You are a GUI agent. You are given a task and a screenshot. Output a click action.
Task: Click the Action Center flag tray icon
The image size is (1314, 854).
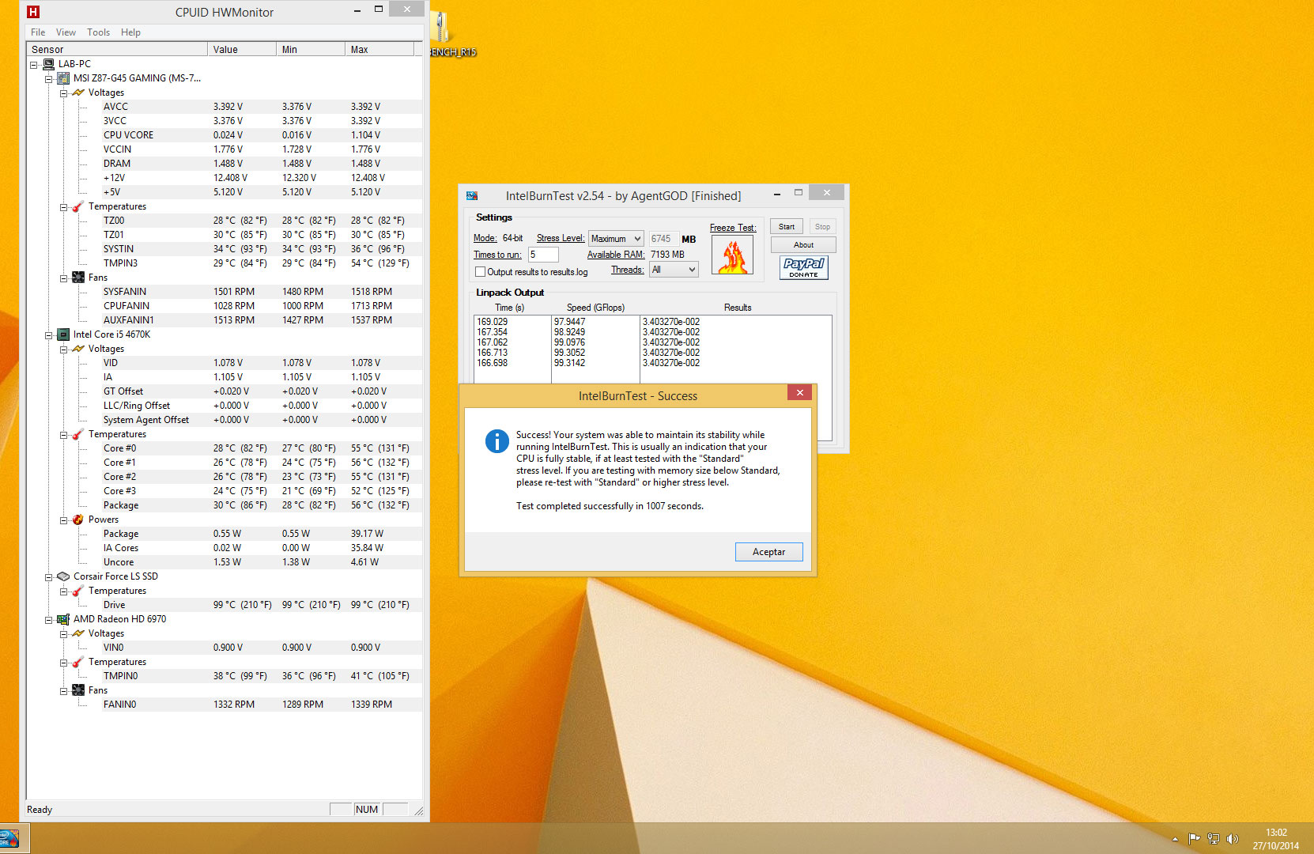click(1194, 839)
